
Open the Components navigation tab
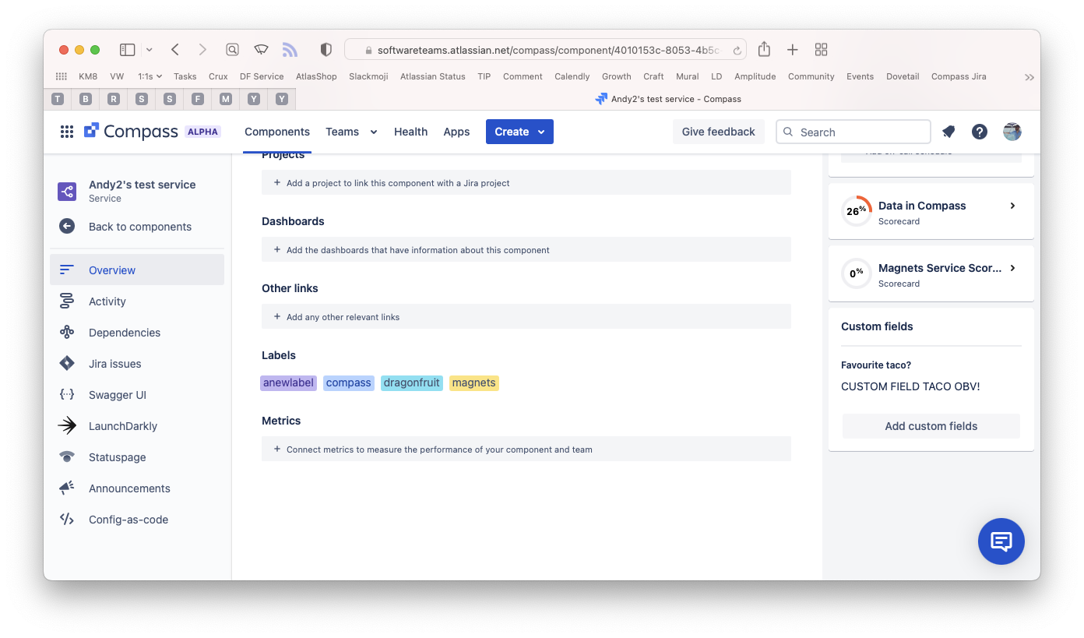[277, 132]
